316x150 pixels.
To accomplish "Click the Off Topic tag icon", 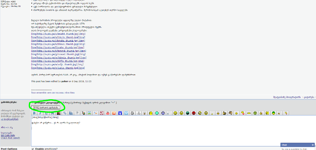I will [x=138, y=113].
